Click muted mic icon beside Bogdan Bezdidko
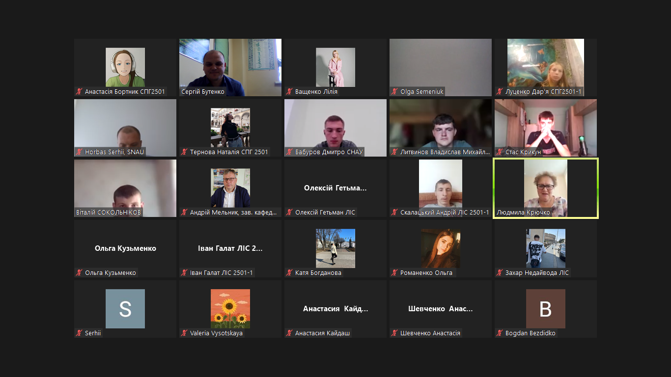 (500, 333)
